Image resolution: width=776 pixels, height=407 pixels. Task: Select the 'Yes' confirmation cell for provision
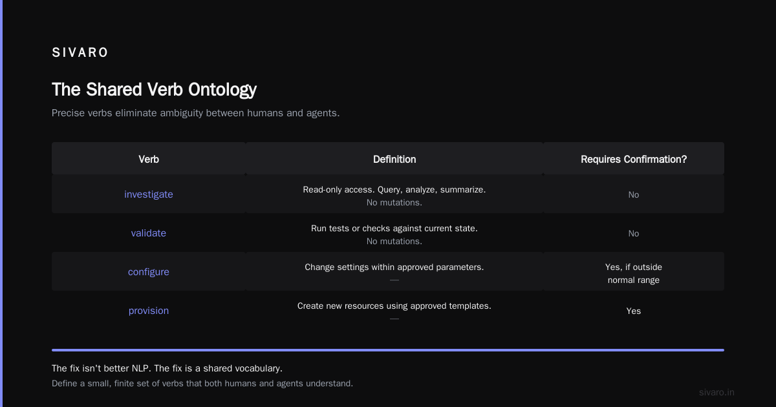[634, 311]
